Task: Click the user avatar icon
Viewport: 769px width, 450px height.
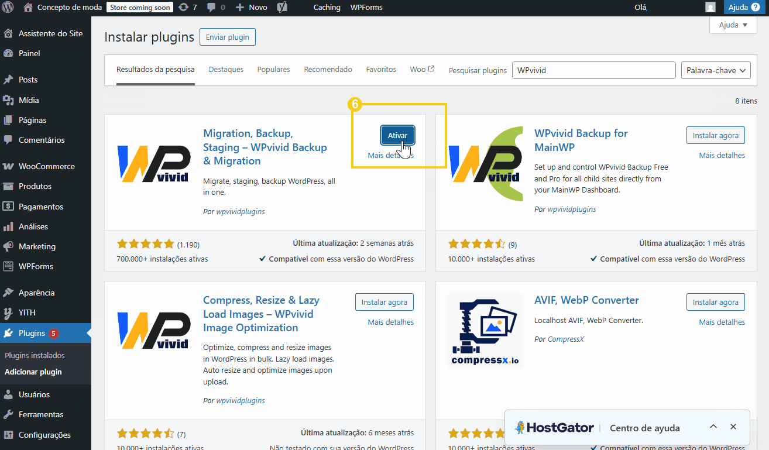Action: click(x=710, y=7)
